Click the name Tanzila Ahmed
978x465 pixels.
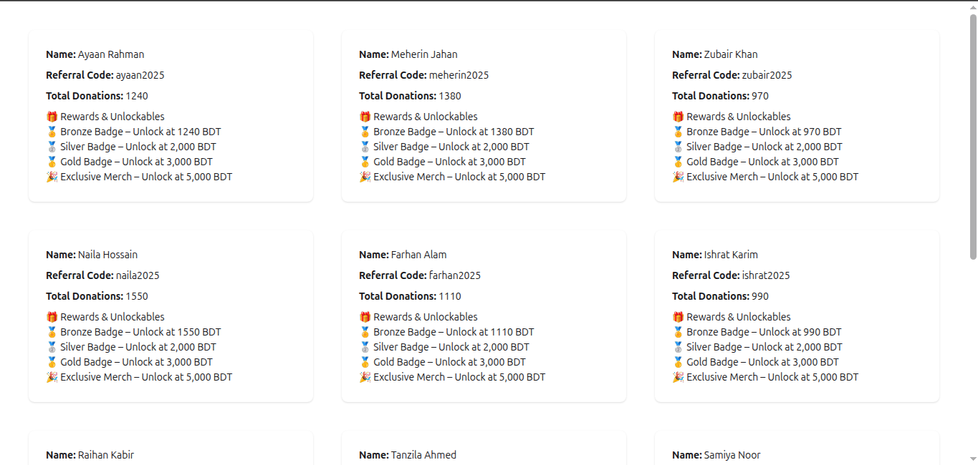(x=424, y=455)
